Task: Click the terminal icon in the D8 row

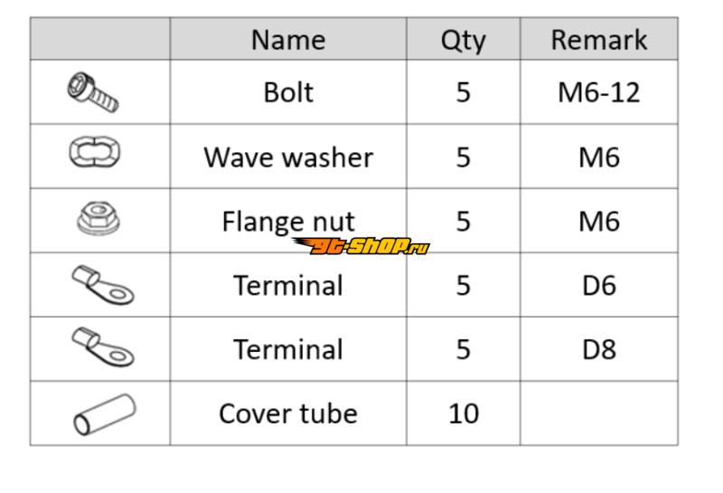Action: tap(101, 346)
